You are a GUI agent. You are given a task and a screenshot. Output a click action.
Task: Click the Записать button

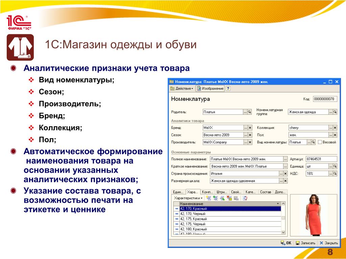point(305,243)
